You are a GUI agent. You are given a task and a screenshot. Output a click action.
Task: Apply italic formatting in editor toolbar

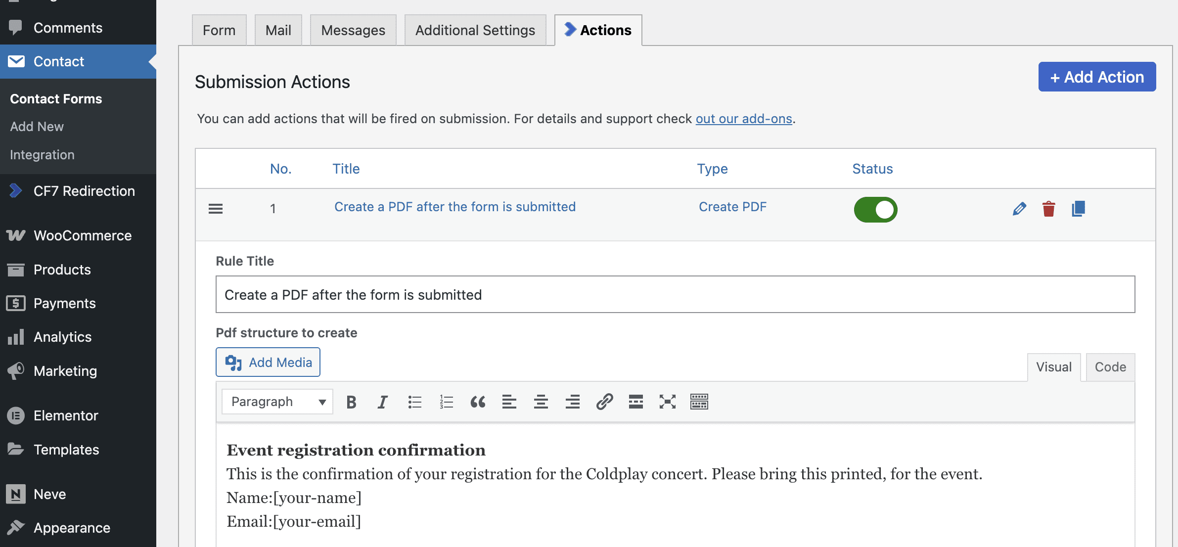[x=382, y=402]
